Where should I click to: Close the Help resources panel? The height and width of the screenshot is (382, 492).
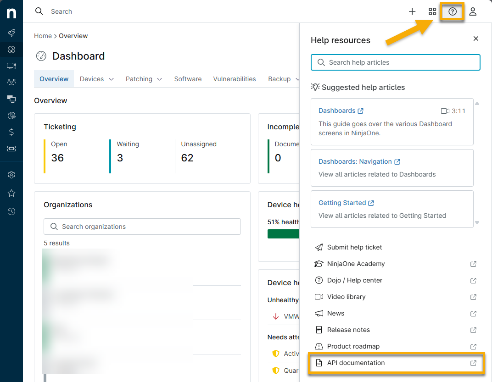[476, 39]
